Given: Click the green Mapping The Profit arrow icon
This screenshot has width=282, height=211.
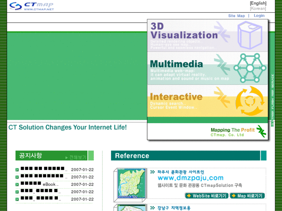Looking at the screenshot, I should tap(261, 131).
